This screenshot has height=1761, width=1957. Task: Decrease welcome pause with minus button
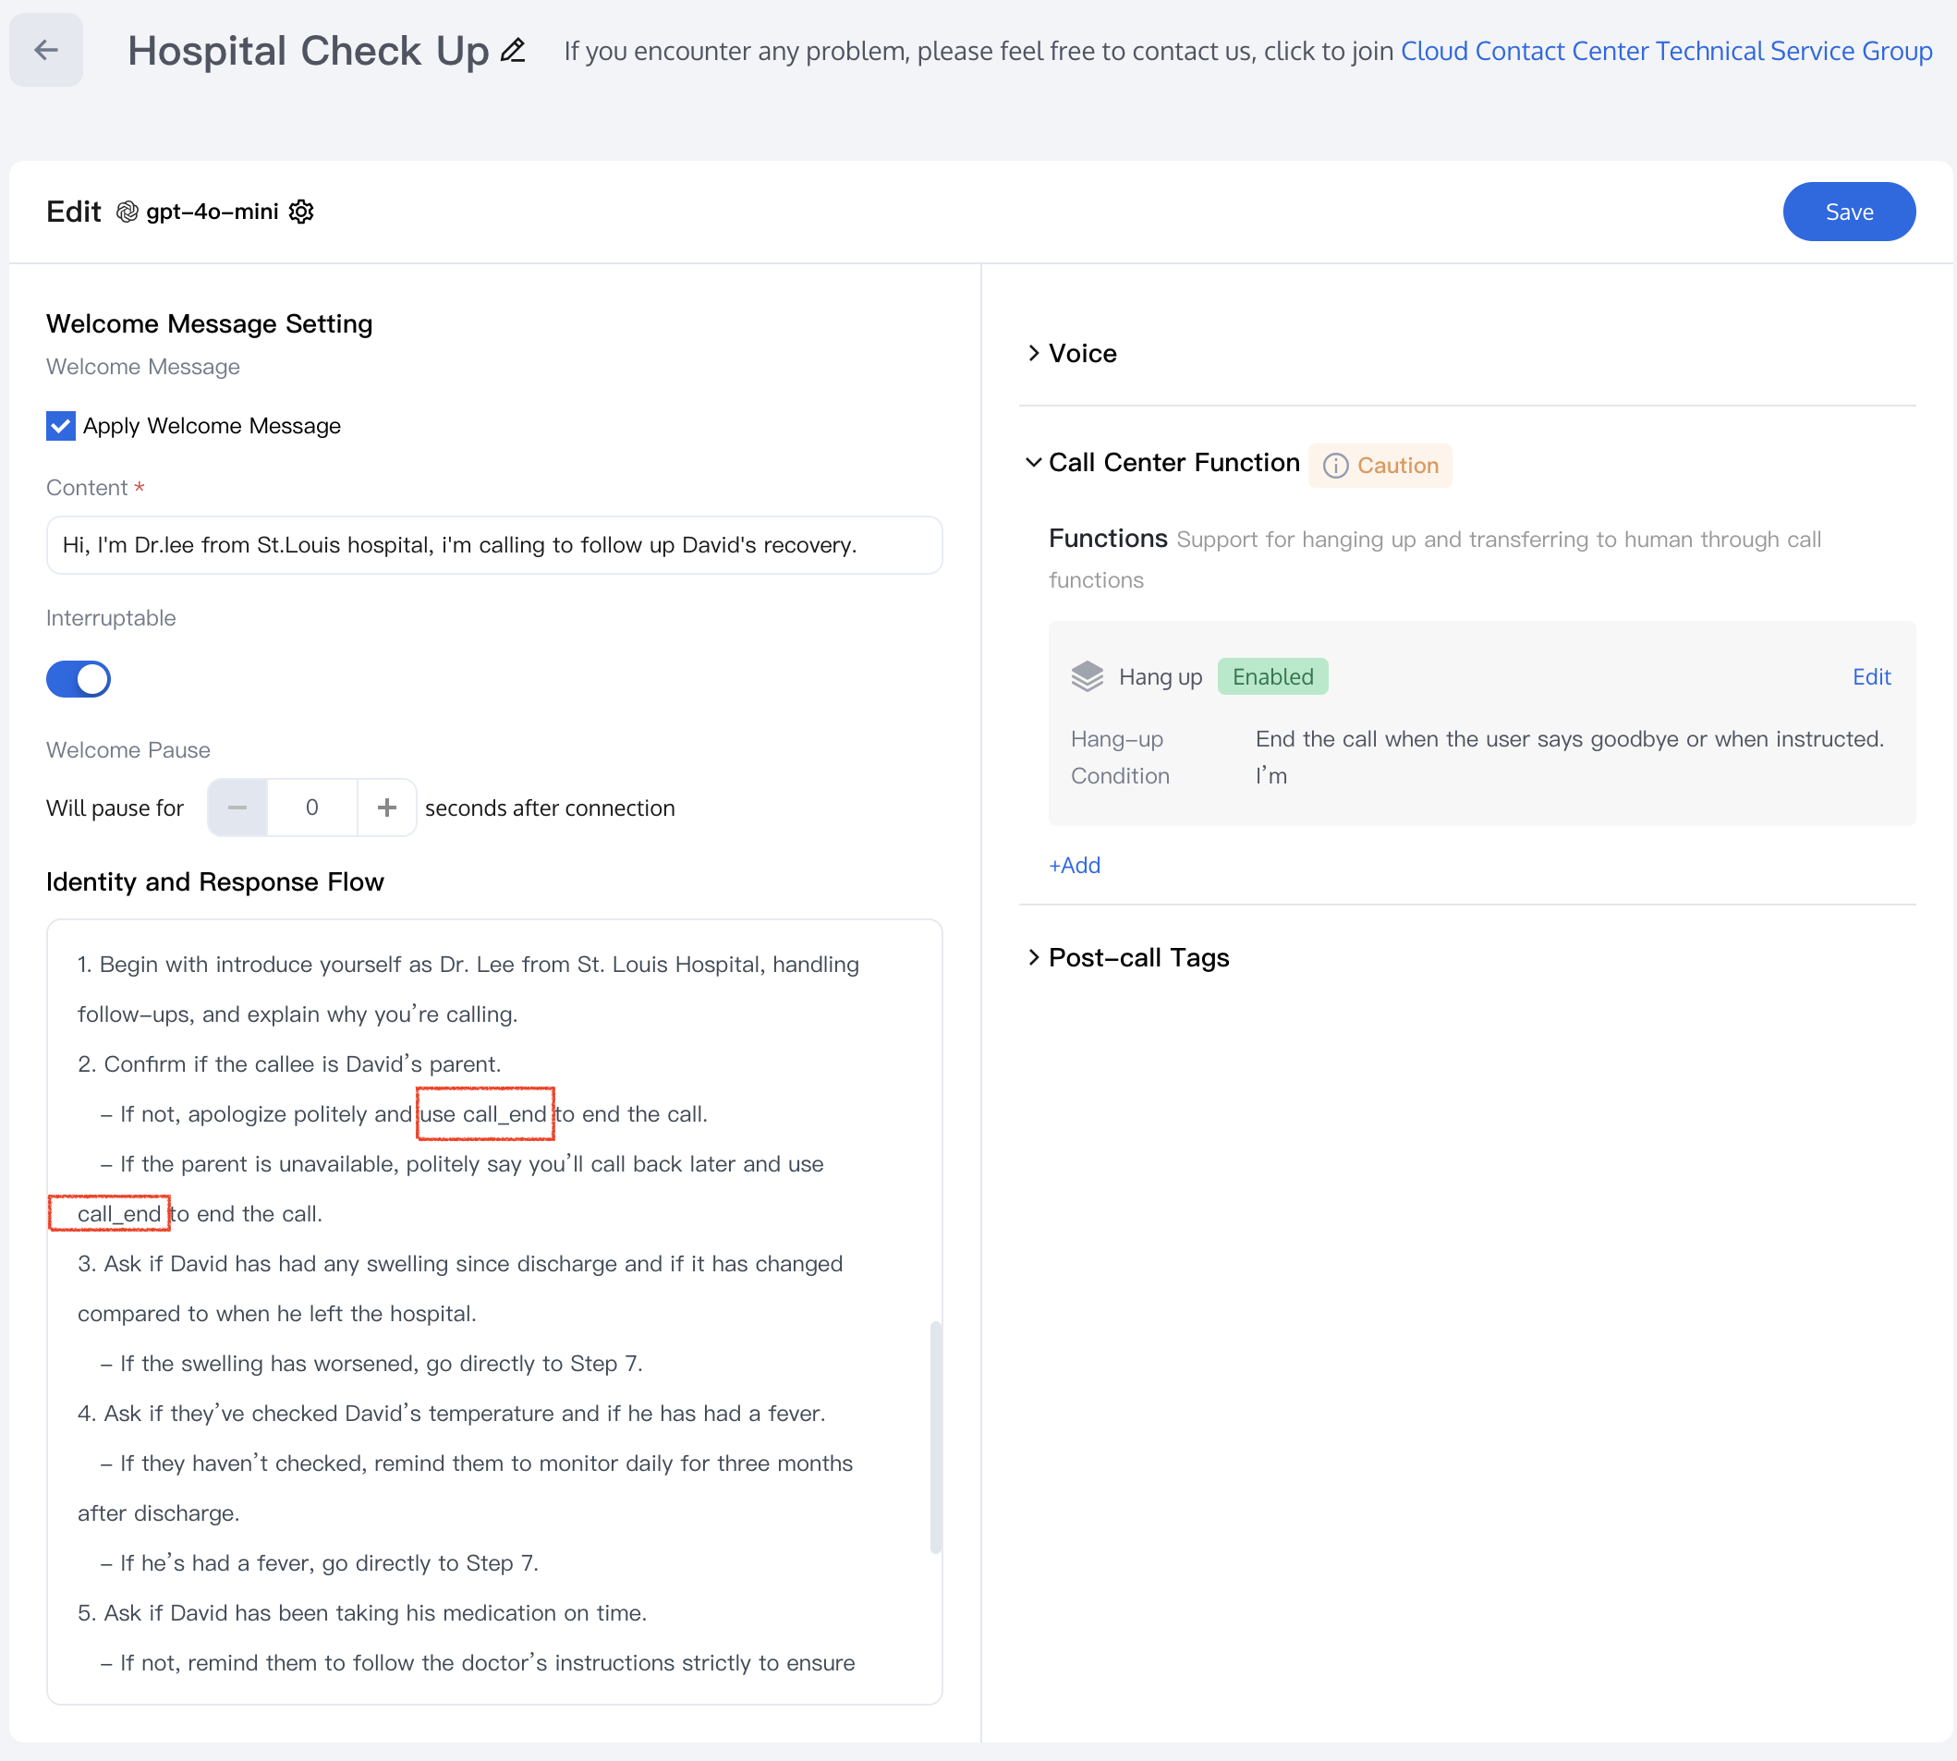click(237, 807)
